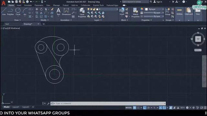Screen dimensions: 207x116
Task: Click the Explode tool
Action: [x=52, y=13]
